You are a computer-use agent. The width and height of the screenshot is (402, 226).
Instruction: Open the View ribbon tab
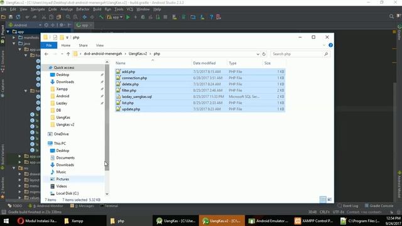coord(100,45)
